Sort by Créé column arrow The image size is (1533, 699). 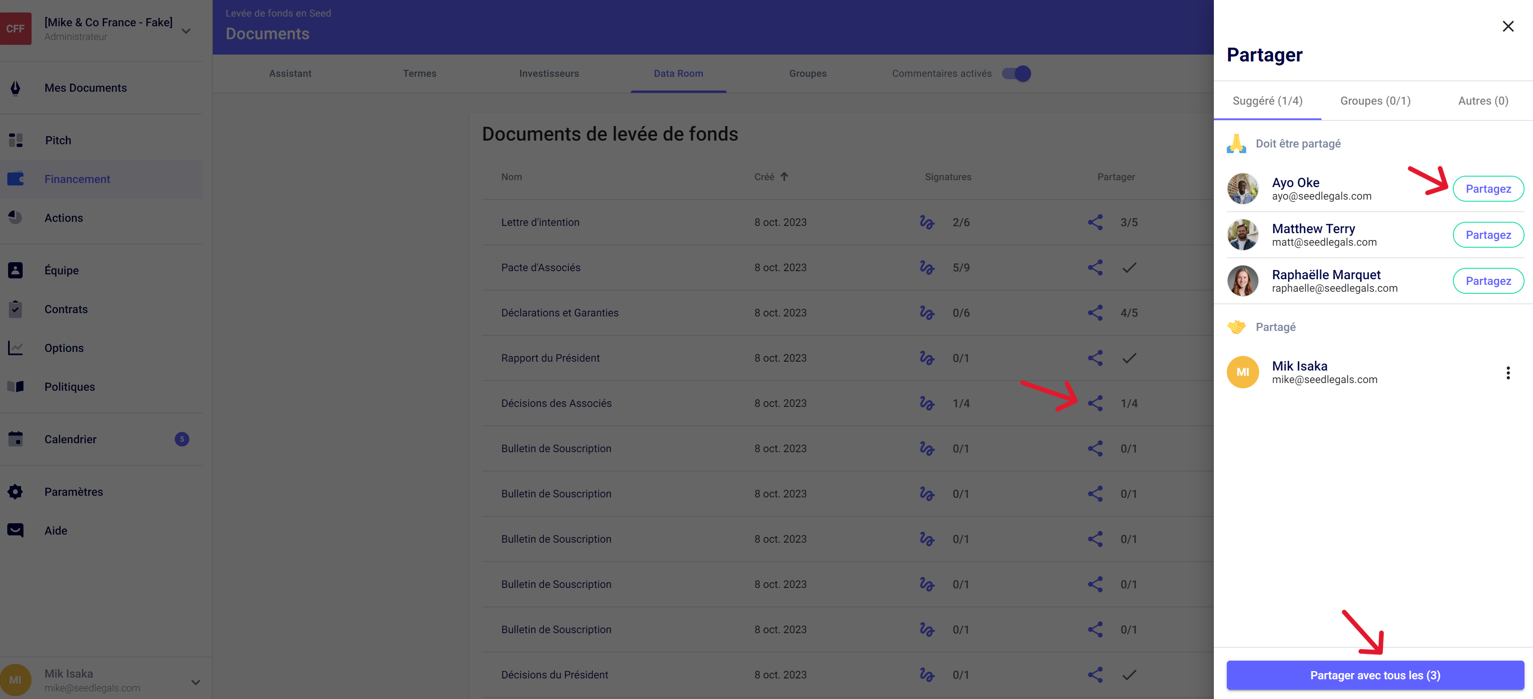[x=784, y=177]
